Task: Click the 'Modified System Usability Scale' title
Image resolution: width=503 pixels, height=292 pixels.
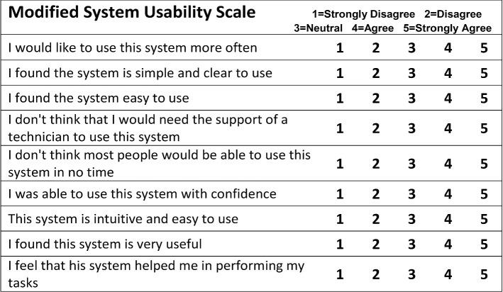Action: (x=132, y=13)
